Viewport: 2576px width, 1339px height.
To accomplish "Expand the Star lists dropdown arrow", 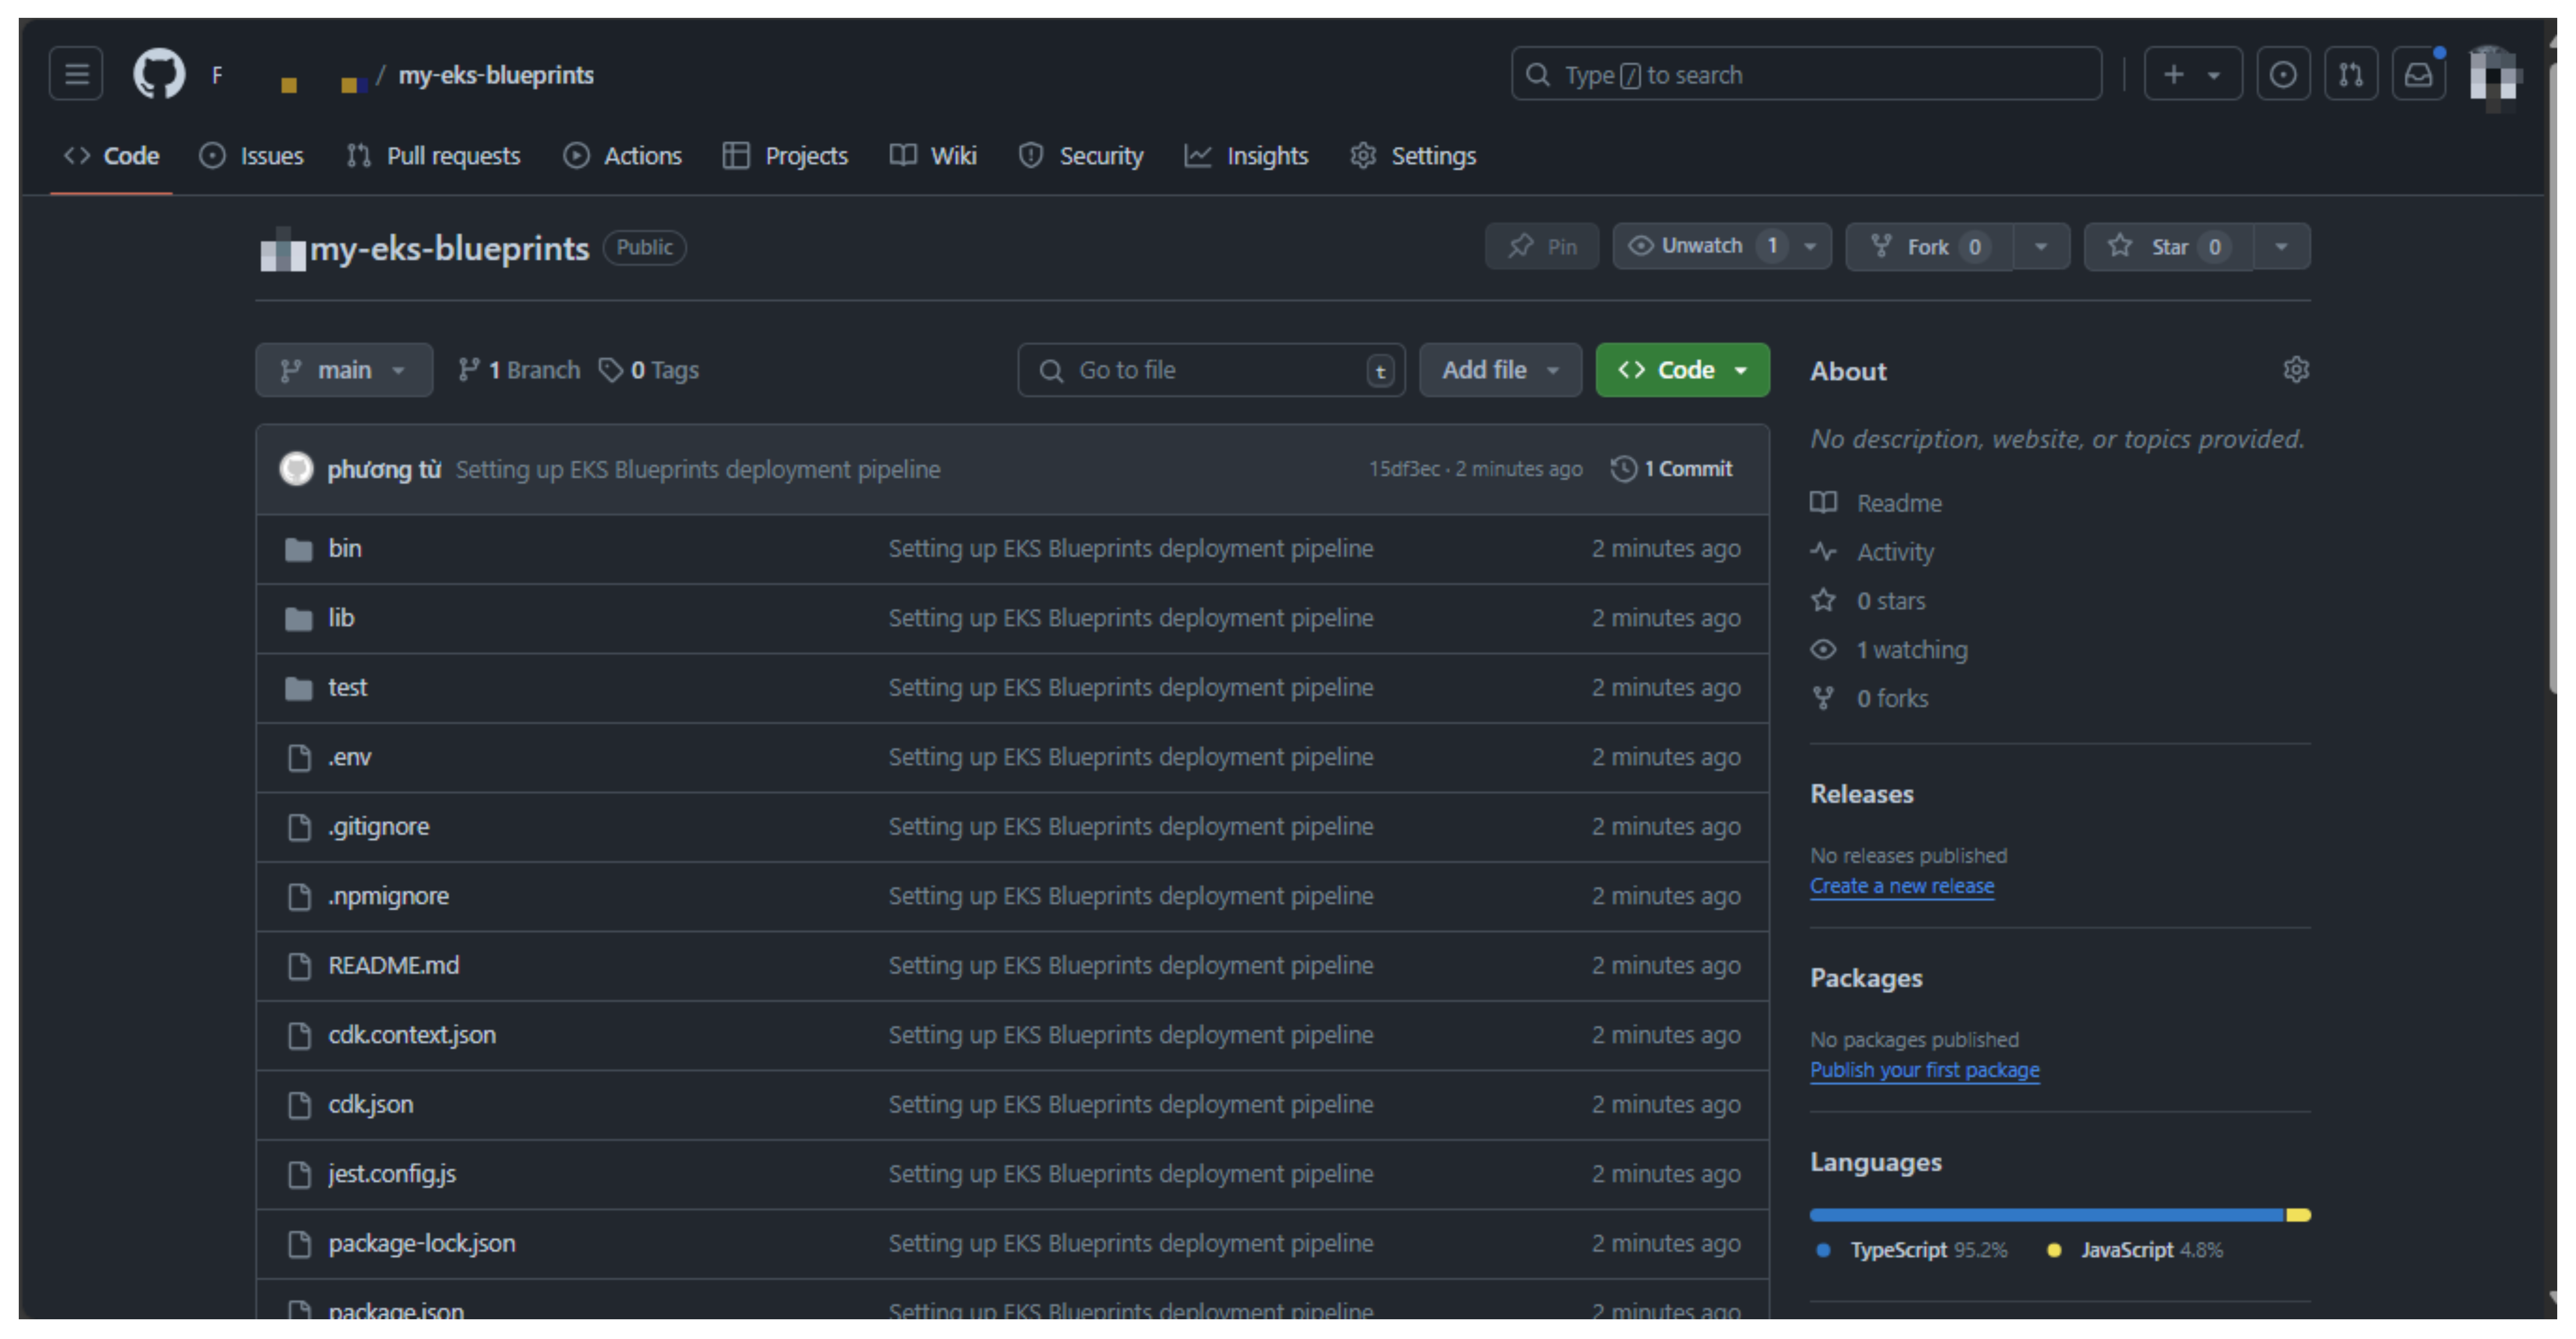I will pyautogui.click(x=2282, y=247).
